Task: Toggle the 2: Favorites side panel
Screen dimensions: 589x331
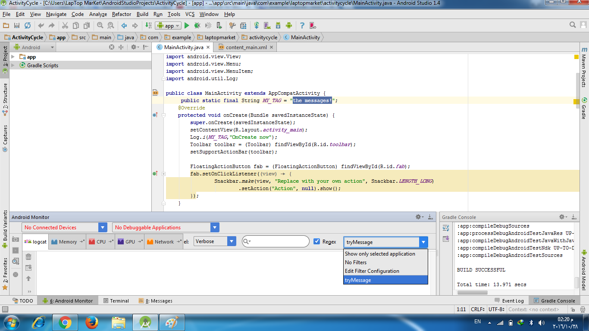Action: click(5, 274)
